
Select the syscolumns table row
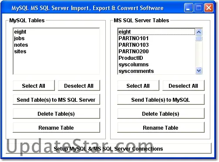(x=156, y=65)
